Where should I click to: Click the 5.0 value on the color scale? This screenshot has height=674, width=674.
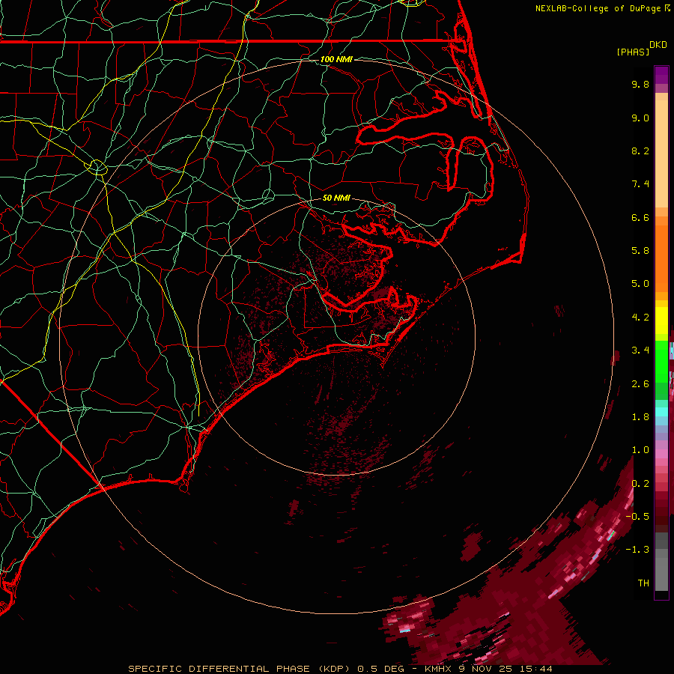tap(640, 284)
